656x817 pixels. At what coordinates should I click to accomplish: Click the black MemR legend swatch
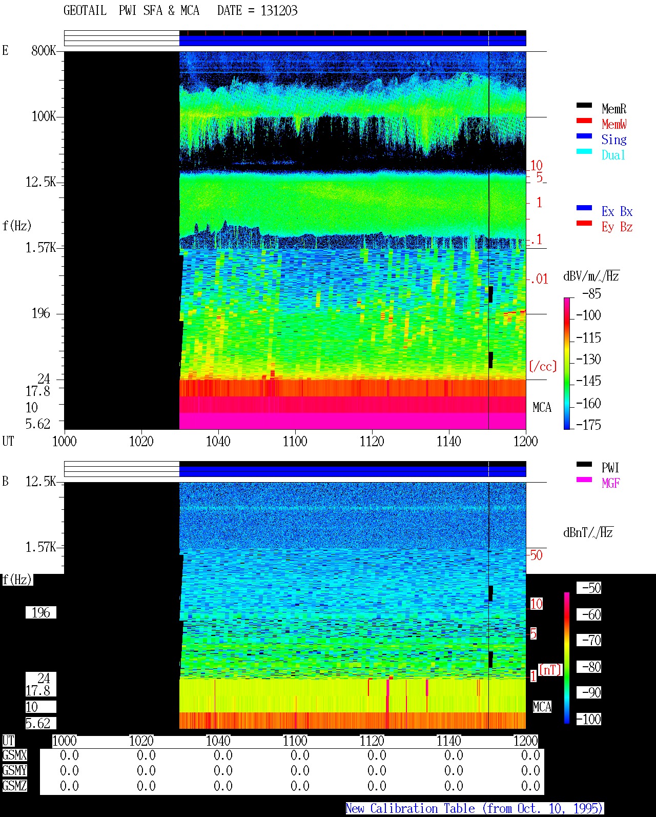[x=584, y=106]
